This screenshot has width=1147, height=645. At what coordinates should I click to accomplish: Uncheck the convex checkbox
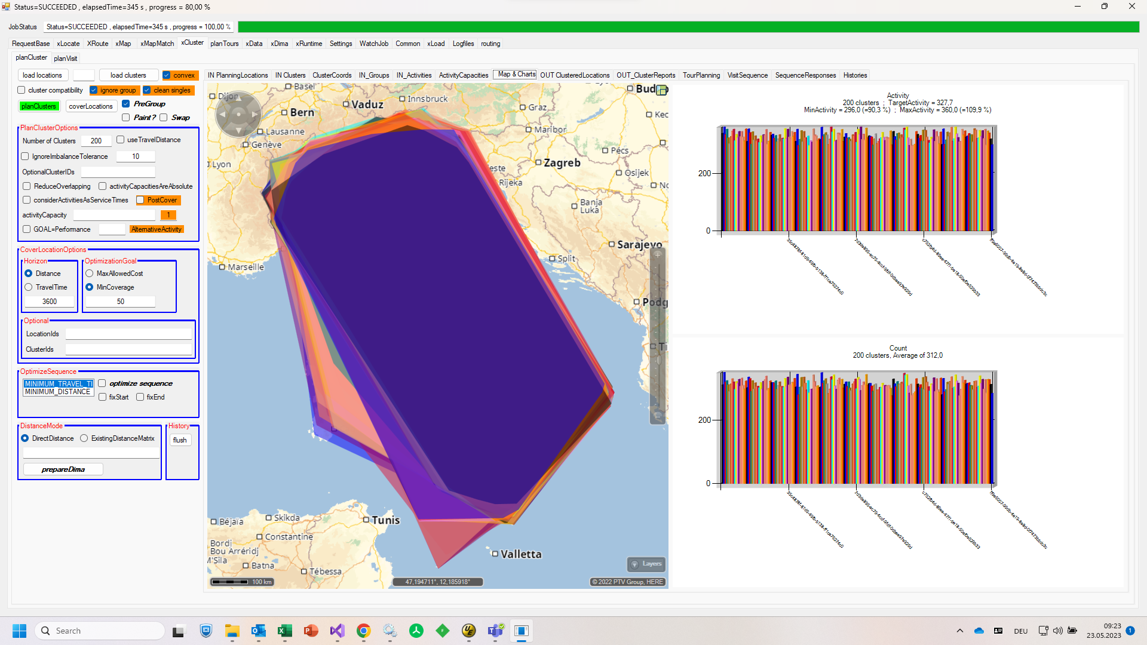pyautogui.click(x=167, y=75)
